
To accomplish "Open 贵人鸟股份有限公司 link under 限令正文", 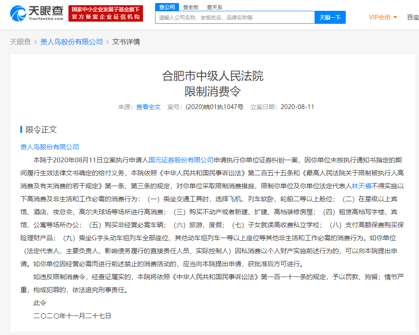I will coord(50,147).
